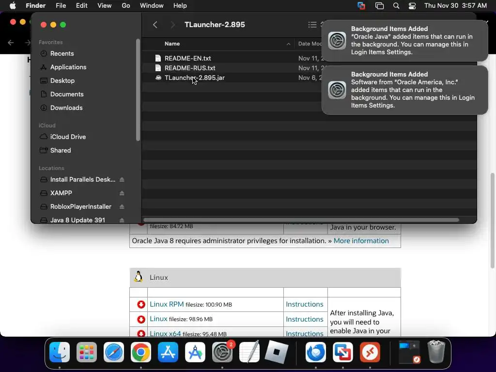Open Thunderbird from the dock

(x=316, y=352)
